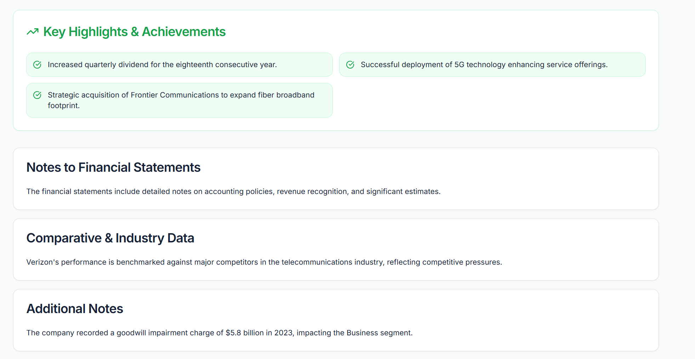Click the Key Highlights & Achievements heading
This screenshot has width=695, height=359.
134,32
